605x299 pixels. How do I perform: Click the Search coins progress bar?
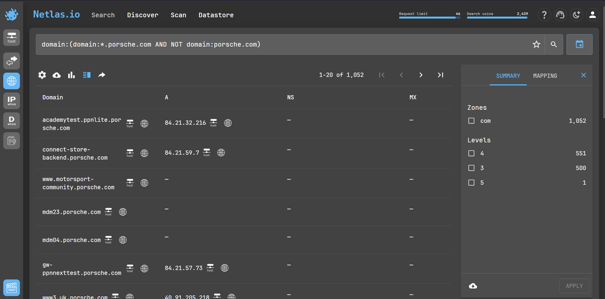pos(497,18)
